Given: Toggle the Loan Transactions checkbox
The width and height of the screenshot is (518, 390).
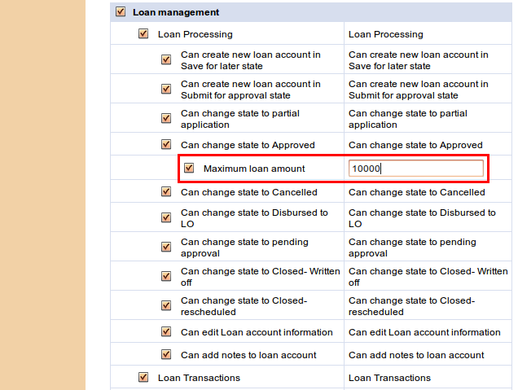Looking at the screenshot, I should [x=143, y=378].
